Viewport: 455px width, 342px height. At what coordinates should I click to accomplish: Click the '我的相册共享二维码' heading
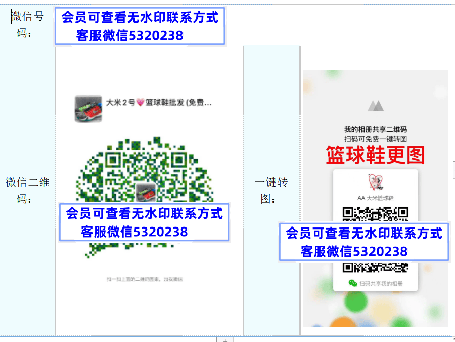pyautogui.click(x=376, y=129)
